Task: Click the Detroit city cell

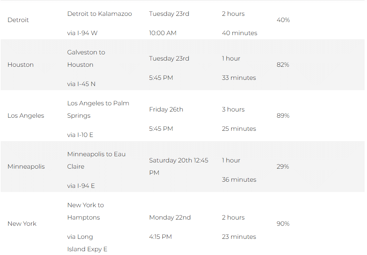Action: (x=18, y=20)
